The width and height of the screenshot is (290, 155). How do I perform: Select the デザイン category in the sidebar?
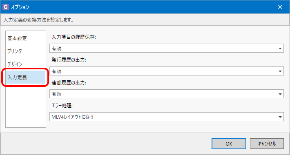[15, 64]
